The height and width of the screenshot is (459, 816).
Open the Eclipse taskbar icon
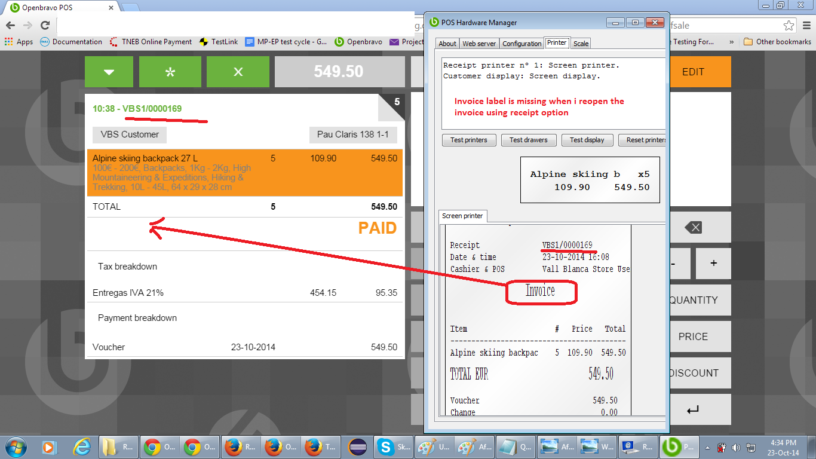click(357, 446)
